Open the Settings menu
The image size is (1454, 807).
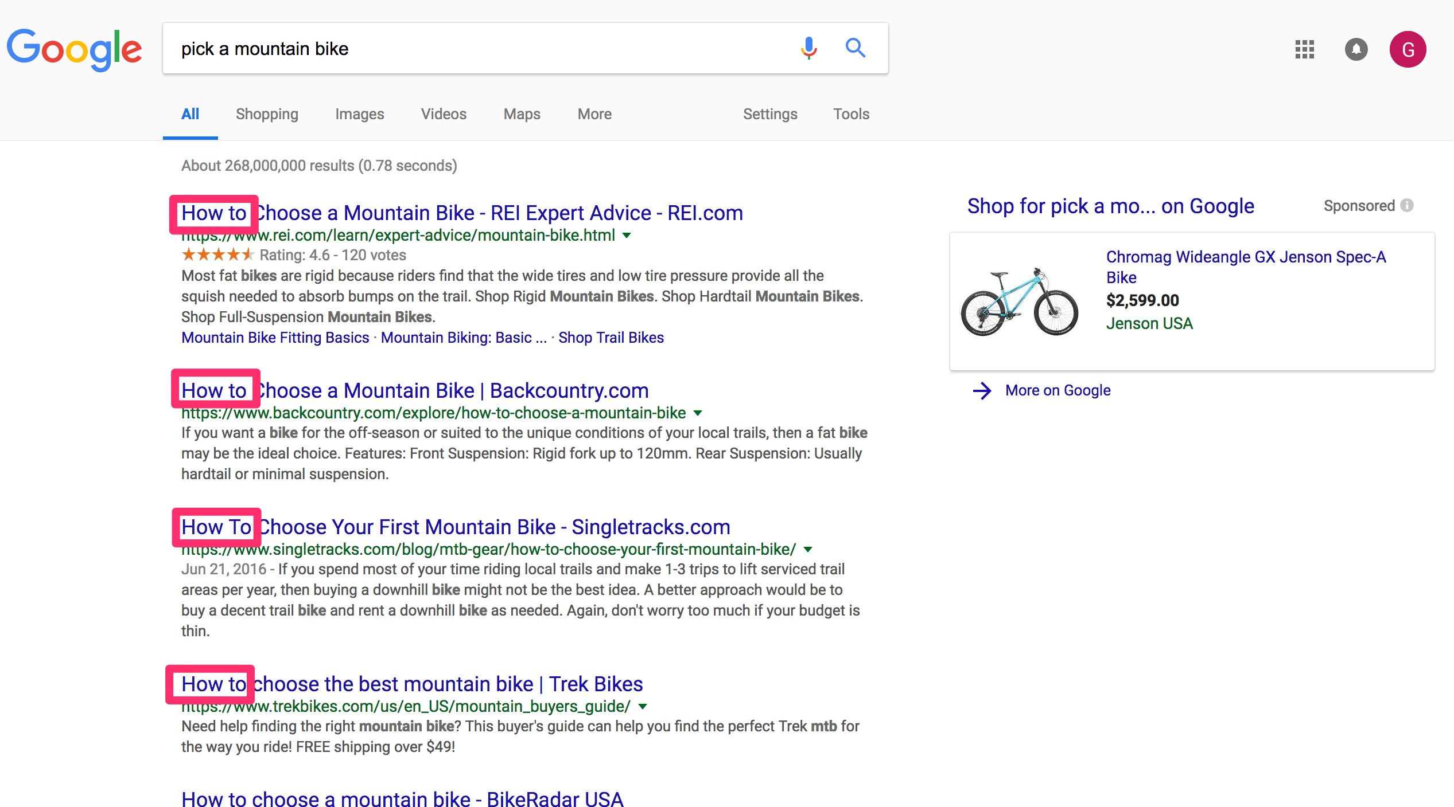(770, 114)
